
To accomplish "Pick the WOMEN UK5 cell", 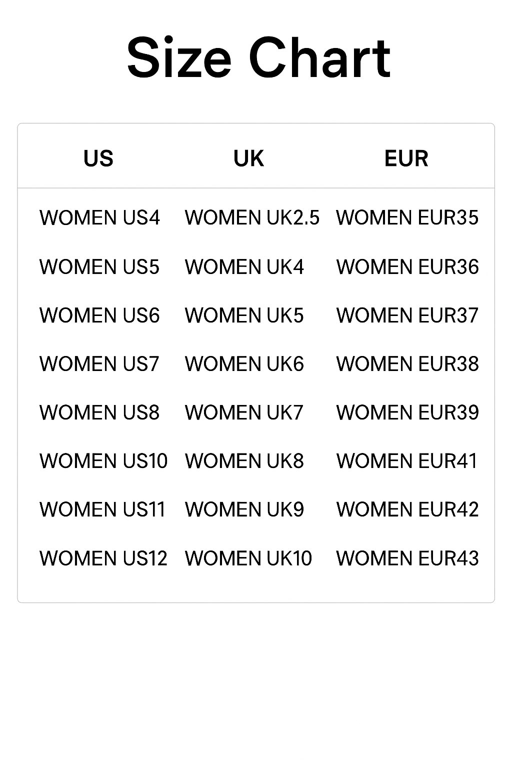I will pos(244,315).
